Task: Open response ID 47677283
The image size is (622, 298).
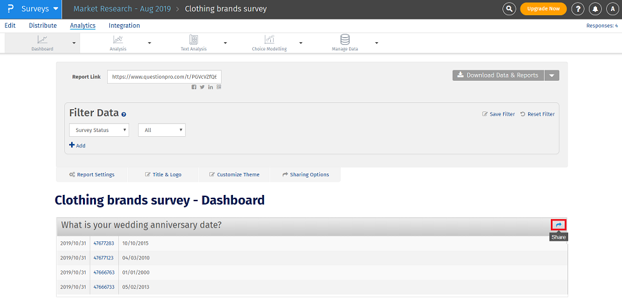Action: pyautogui.click(x=104, y=243)
